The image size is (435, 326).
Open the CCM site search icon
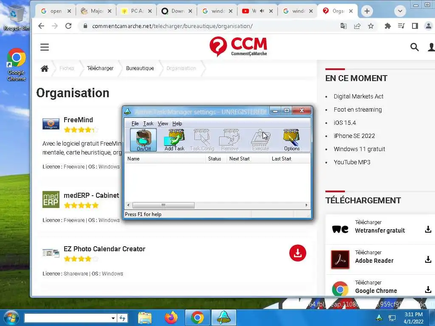[x=415, y=47]
